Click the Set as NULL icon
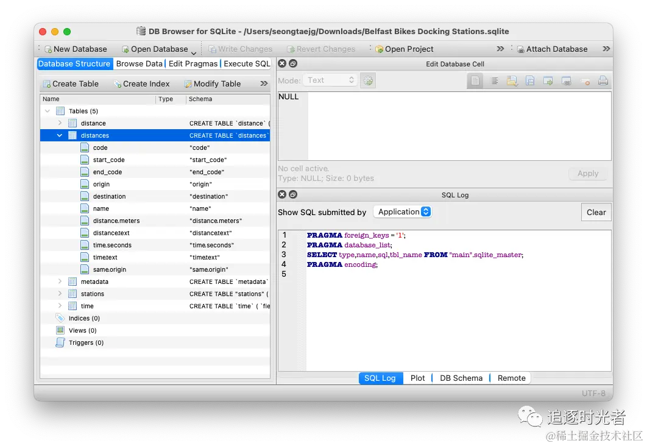The image size is (647, 446). click(585, 81)
